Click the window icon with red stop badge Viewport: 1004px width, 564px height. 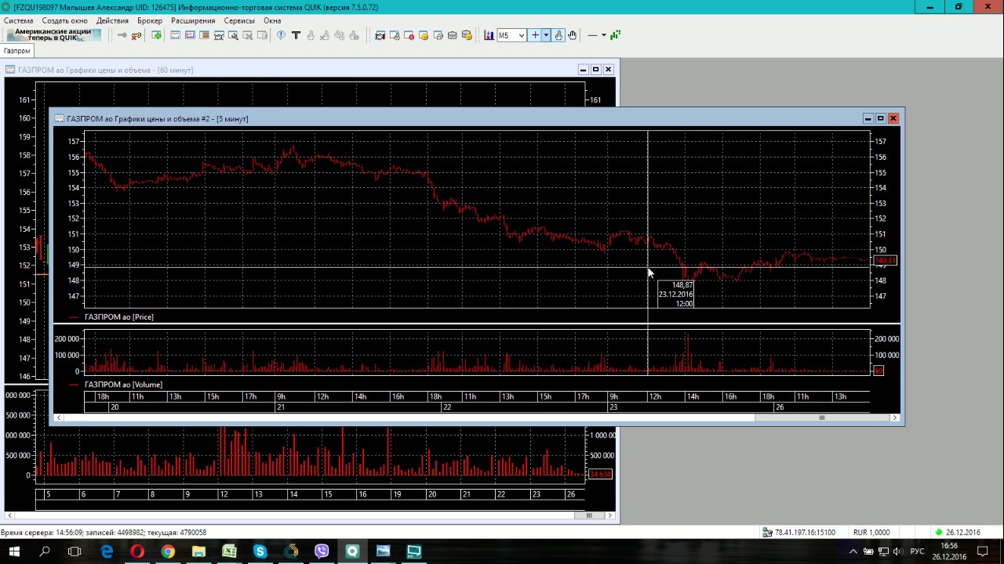pyautogui.click(x=409, y=35)
